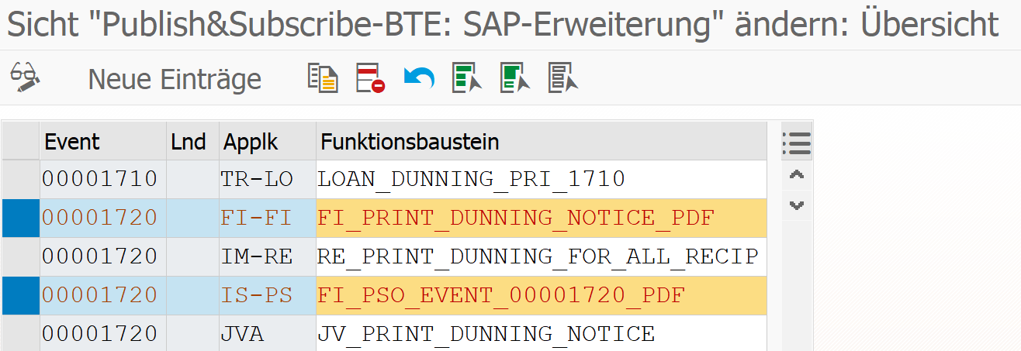Click the Lnd cell in the IM-RE row
The image size is (1021, 351).
(x=194, y=256)
